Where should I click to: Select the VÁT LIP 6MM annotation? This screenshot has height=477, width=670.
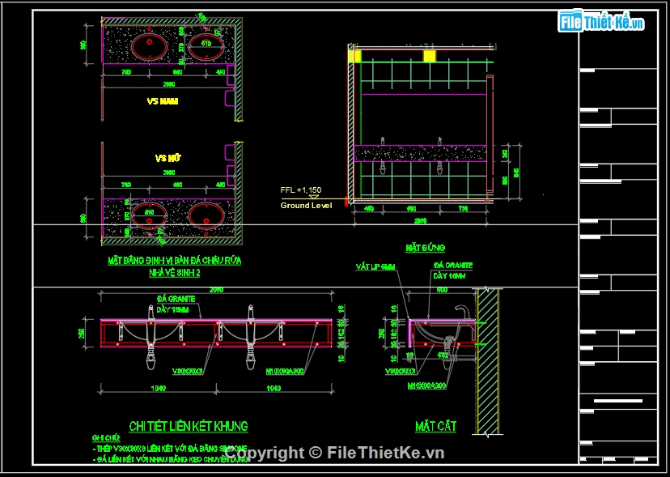(x=375, y=266)
